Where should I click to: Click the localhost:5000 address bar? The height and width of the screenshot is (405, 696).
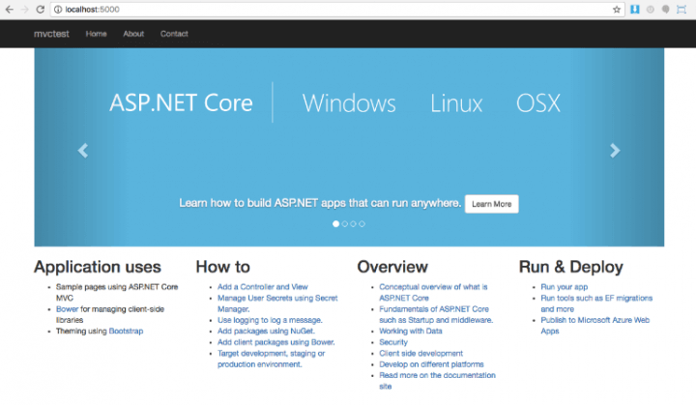pos(337,10)
